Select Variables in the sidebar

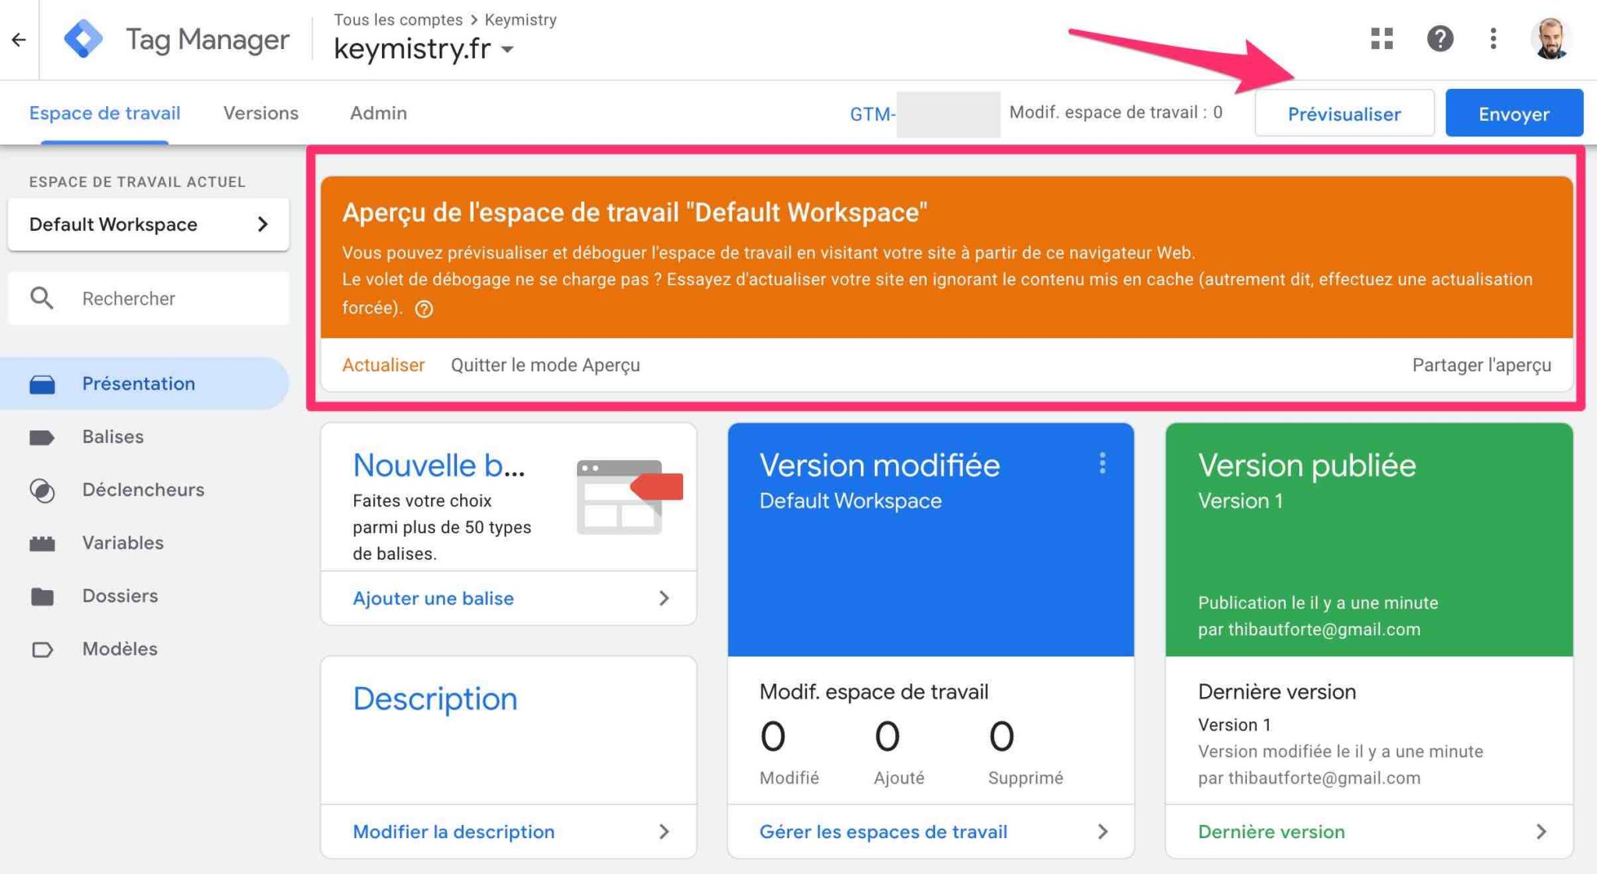(x=145, y=543)
